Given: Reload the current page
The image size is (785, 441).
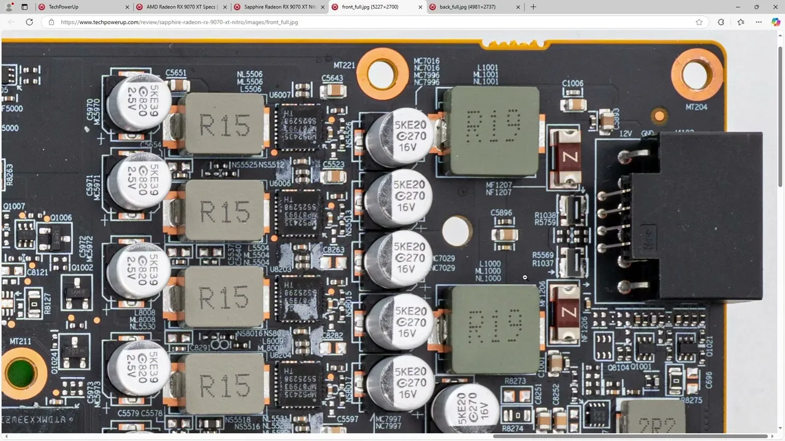Looking at the screenshot, I should (x=29, y=22).
